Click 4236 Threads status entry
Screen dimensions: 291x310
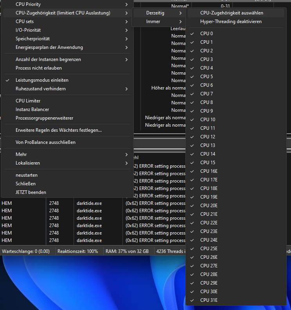pos(171,251)
